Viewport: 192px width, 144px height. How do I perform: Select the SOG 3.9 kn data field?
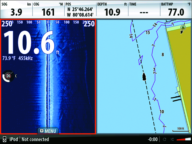(16, 9)
